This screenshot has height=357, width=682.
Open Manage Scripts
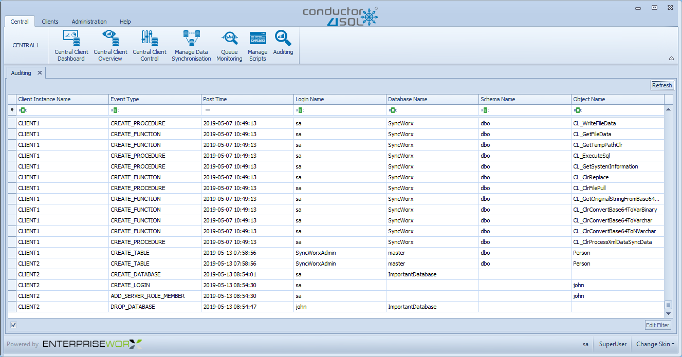257,46
